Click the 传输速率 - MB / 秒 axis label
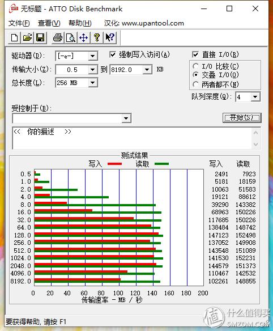This screenshot has width=273, height=331. (112, 300)
